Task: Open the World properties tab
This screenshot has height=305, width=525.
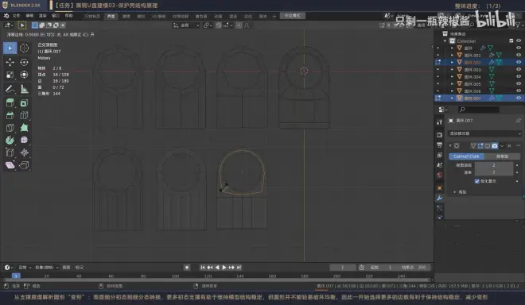Action: coord(440,176)
